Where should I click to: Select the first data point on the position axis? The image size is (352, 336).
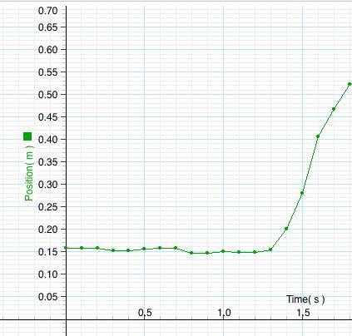coord(66,248)
